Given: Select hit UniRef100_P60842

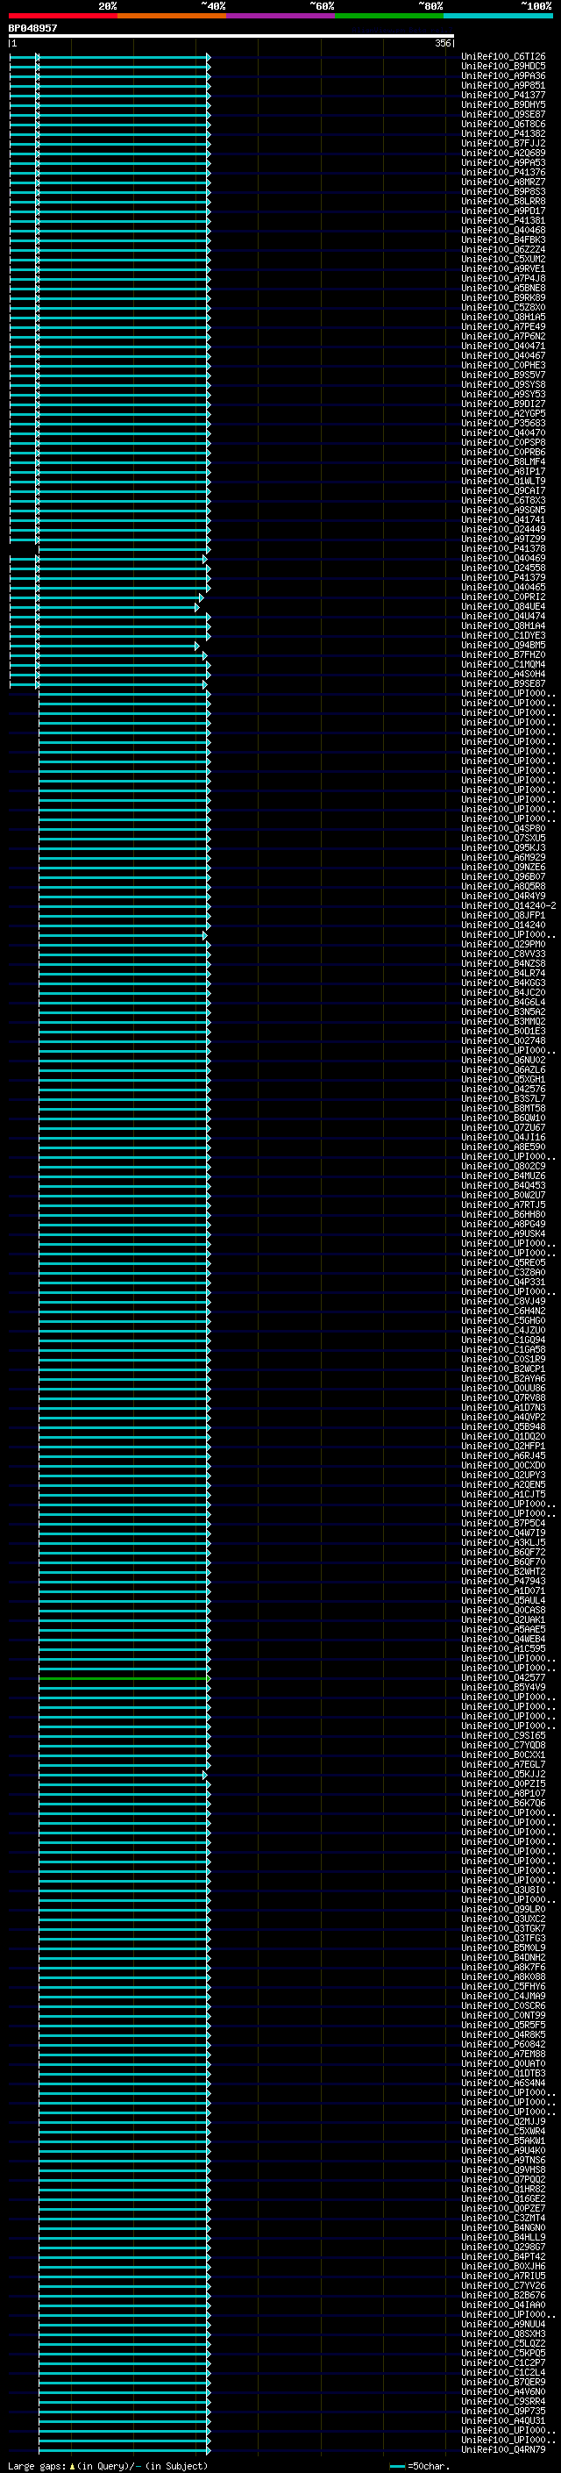Looking at the screenshot, I should [x=503, y=2044].
